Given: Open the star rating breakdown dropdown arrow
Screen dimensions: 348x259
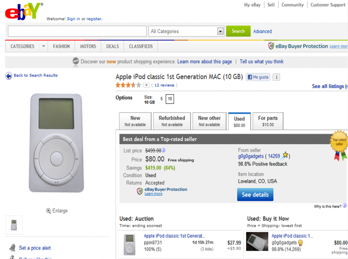Looking at the screenshot, I should point(146,85).
